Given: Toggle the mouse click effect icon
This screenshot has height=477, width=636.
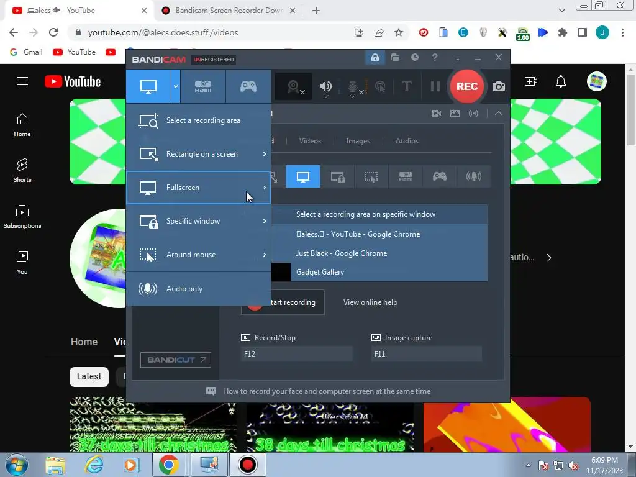Looking at the screenshot, I should pyautogui.click(x=380, y=86).
